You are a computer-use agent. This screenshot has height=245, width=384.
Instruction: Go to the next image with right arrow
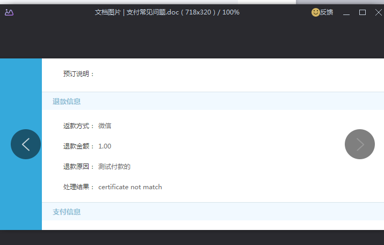(359, 144)
